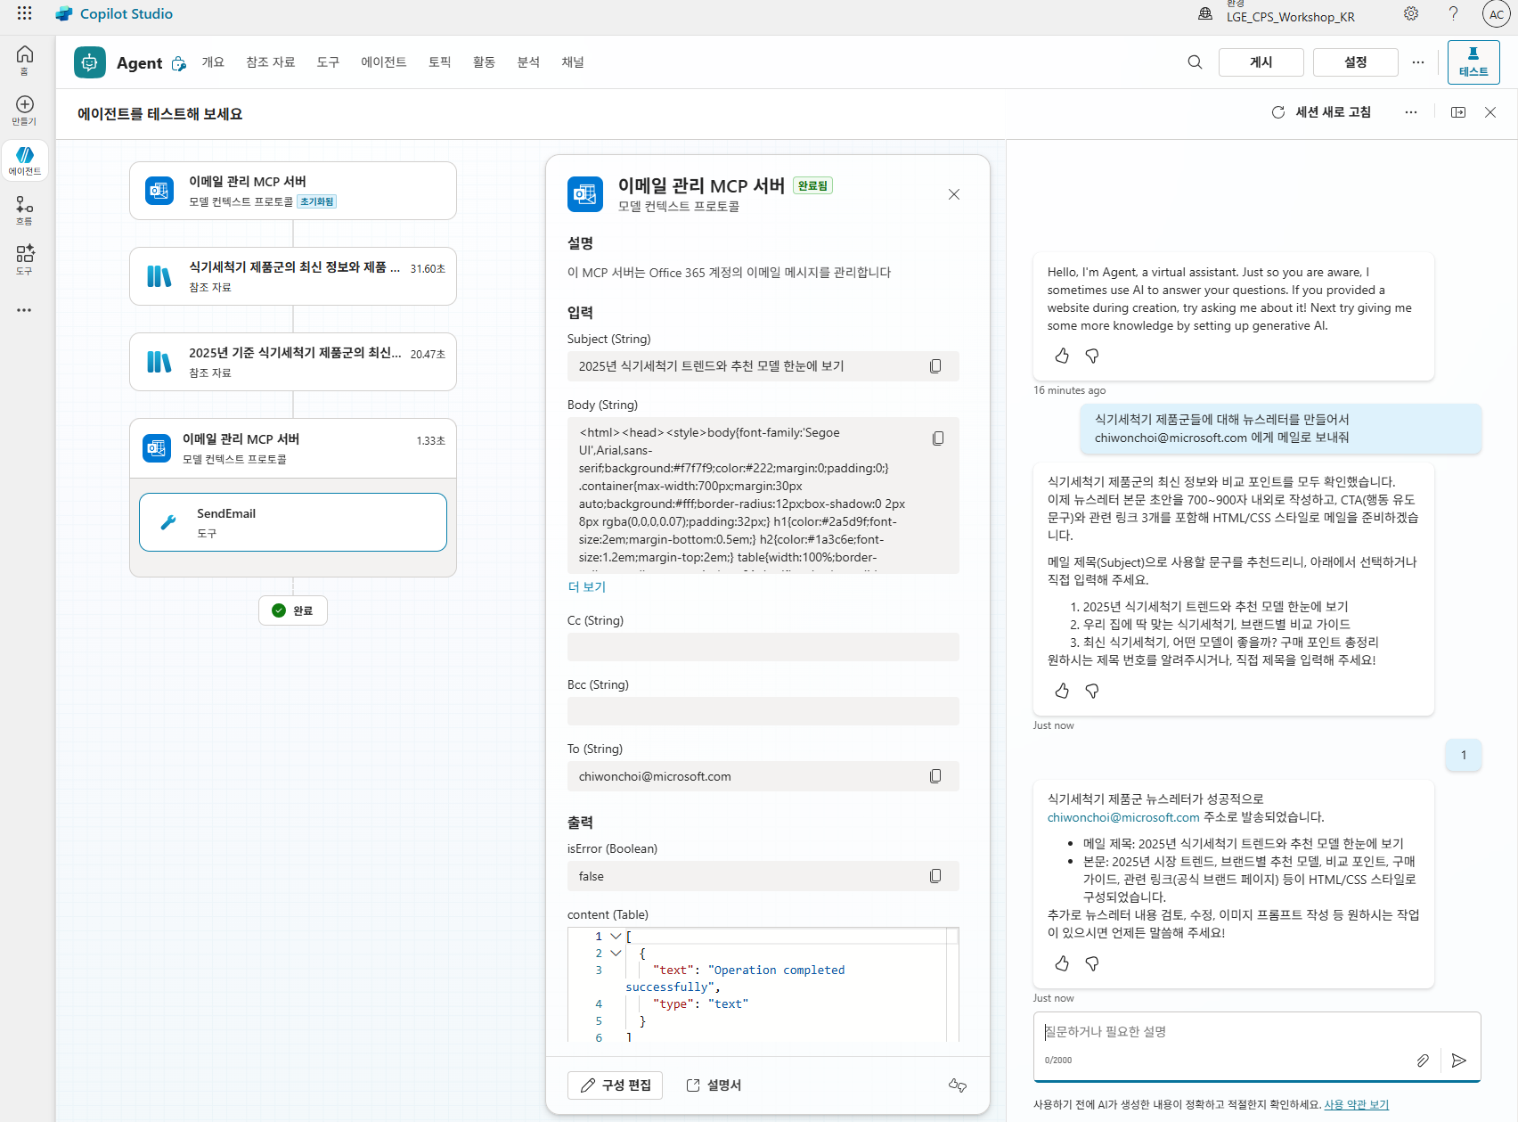Toggle the 테스트 test pane button
1518x1122 pixels.
coord(1473,62)
